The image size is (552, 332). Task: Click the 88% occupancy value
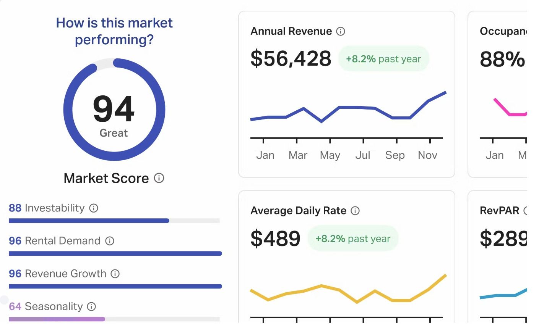tap(502, 59)
